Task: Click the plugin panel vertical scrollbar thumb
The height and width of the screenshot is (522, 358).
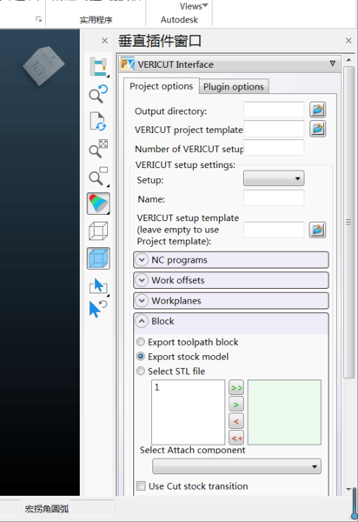Action: click(x=348, y=222)
